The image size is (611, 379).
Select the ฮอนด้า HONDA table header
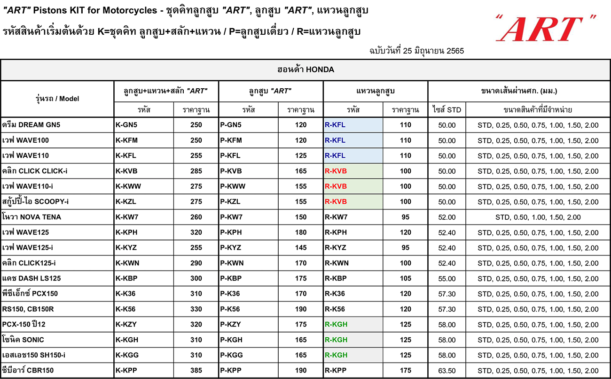(305, 70)
